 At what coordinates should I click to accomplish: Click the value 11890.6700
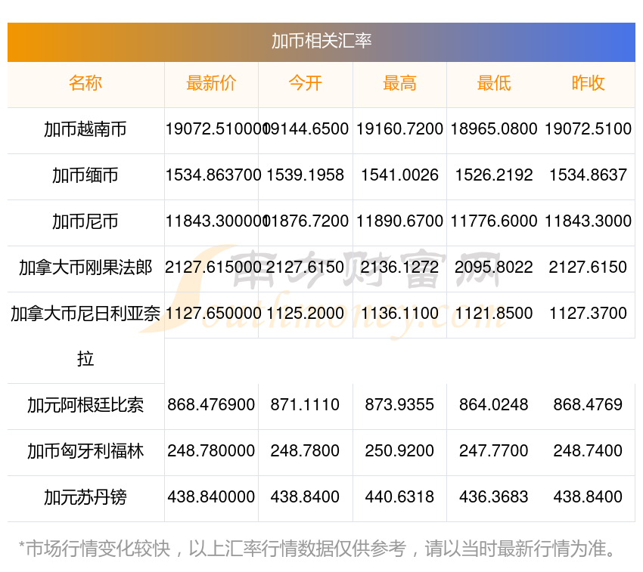[x=399, y=221]
